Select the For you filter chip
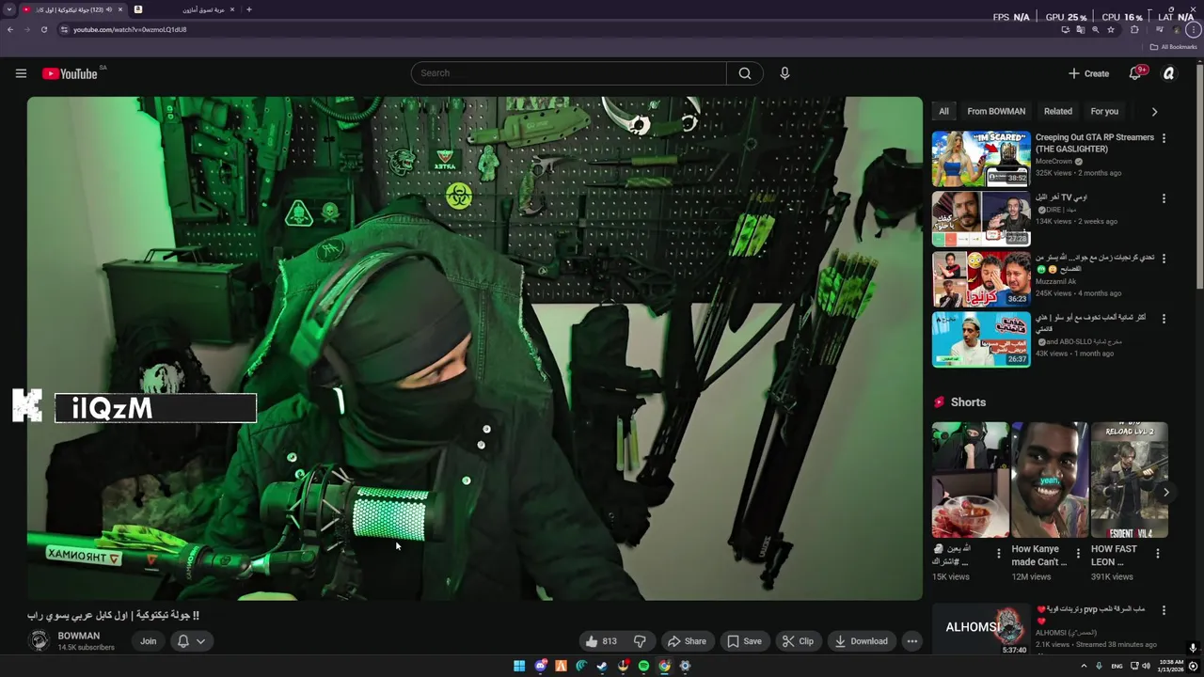The width and height of the screenshot is (1204, 677). 1104,111
